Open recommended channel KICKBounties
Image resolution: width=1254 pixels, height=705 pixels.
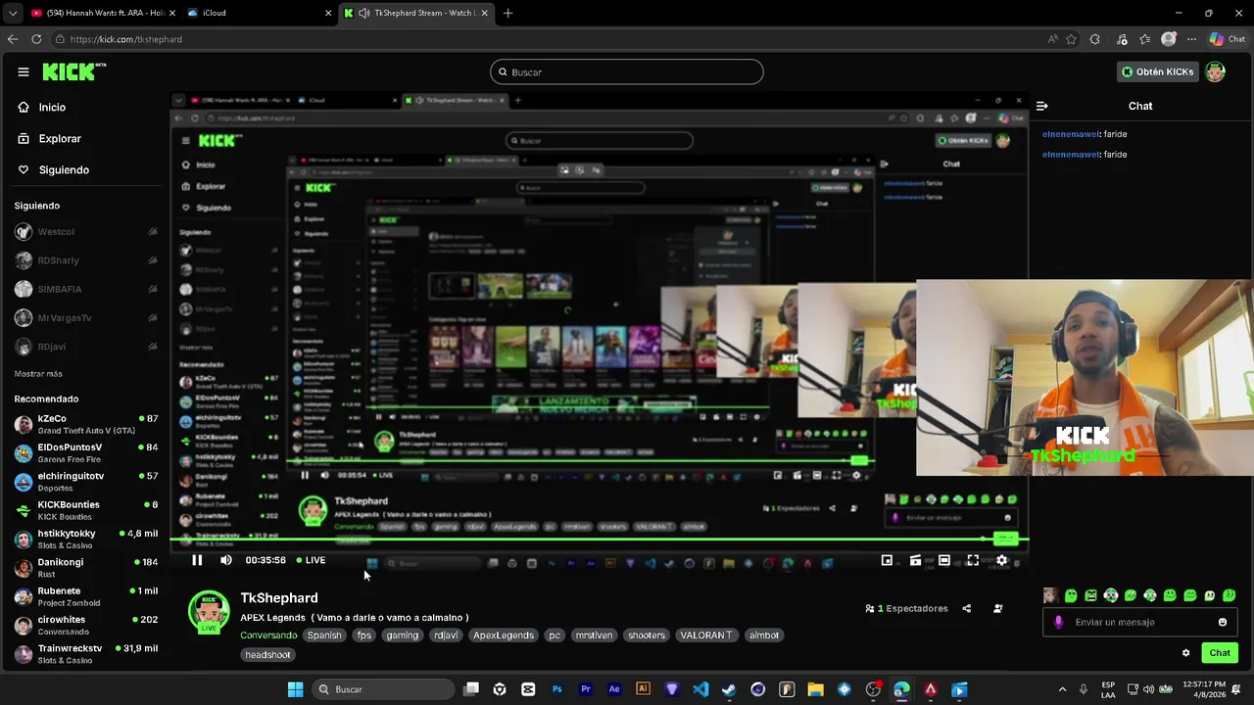click(85, 510)
